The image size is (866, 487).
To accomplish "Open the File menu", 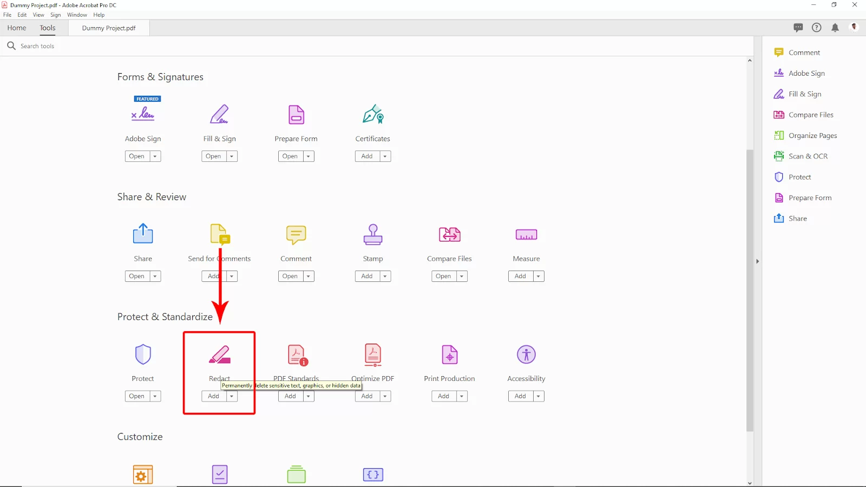I will click(7, 15).
